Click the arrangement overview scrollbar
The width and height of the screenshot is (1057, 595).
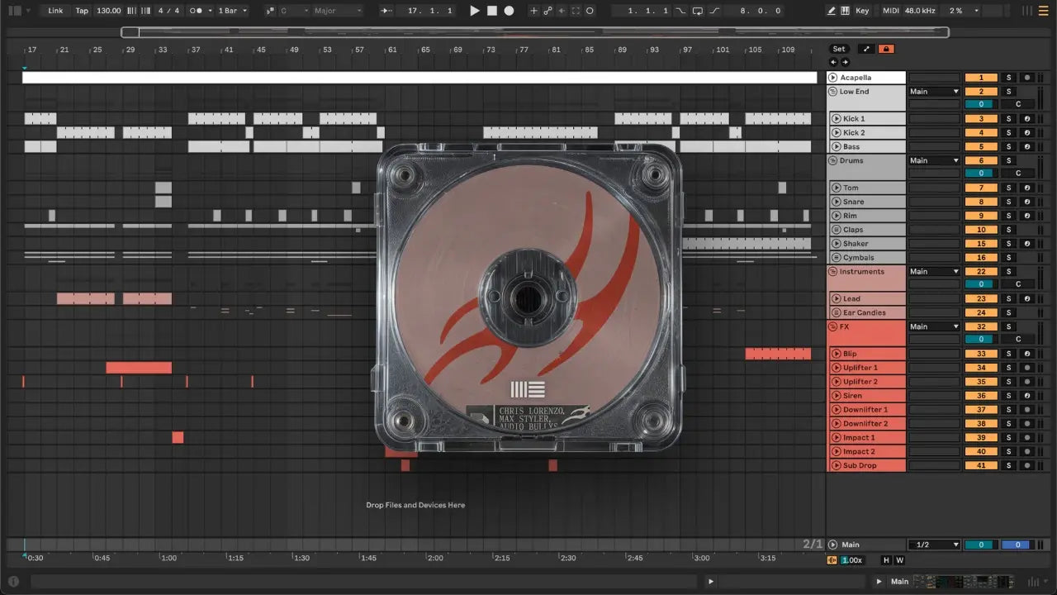click(535, 32)
